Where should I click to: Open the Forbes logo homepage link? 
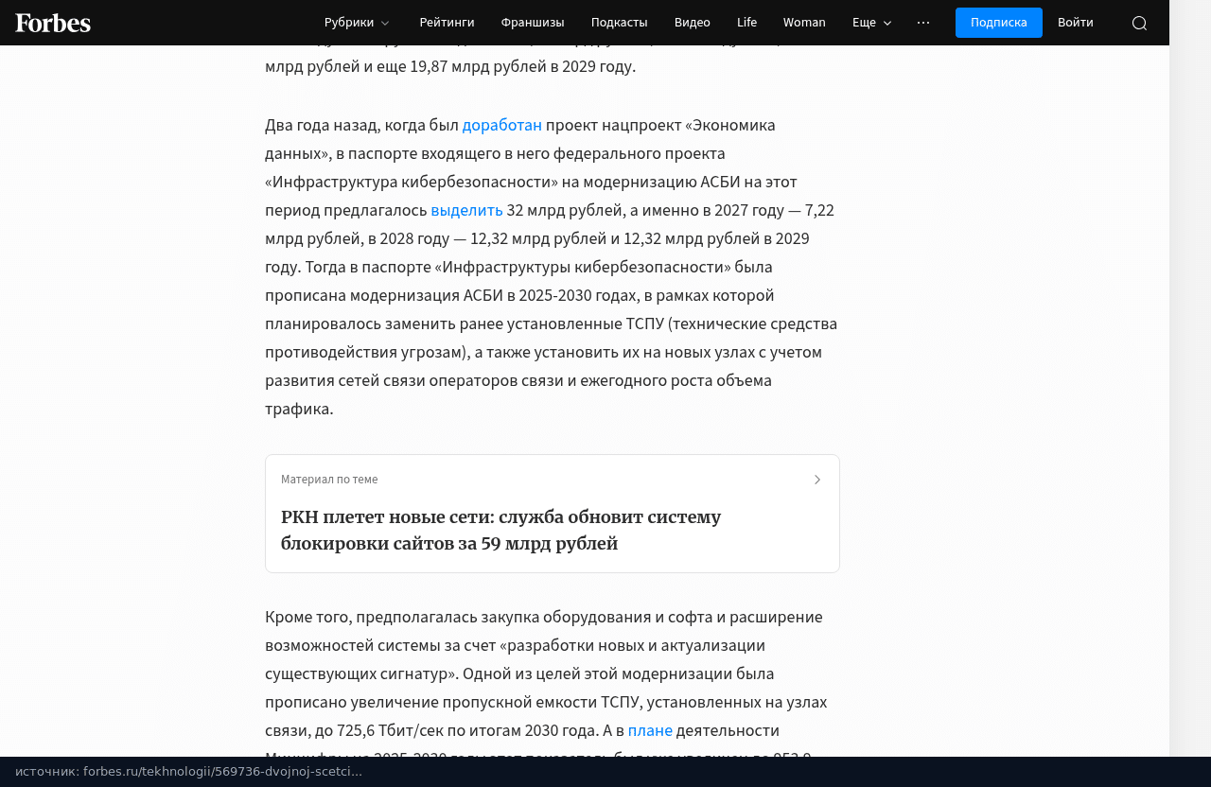tap(53, 23)
